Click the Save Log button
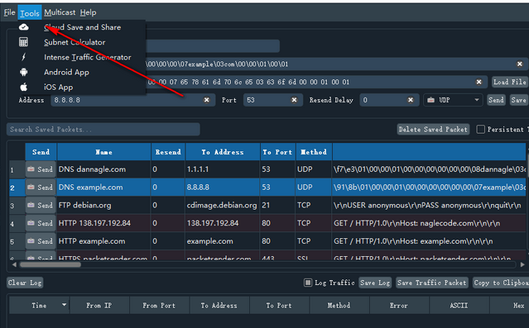This screenshot has width=529, height=328. (x=375, y=283)
